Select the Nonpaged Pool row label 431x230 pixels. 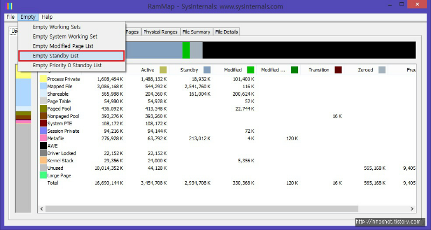[x=63, y=116]
